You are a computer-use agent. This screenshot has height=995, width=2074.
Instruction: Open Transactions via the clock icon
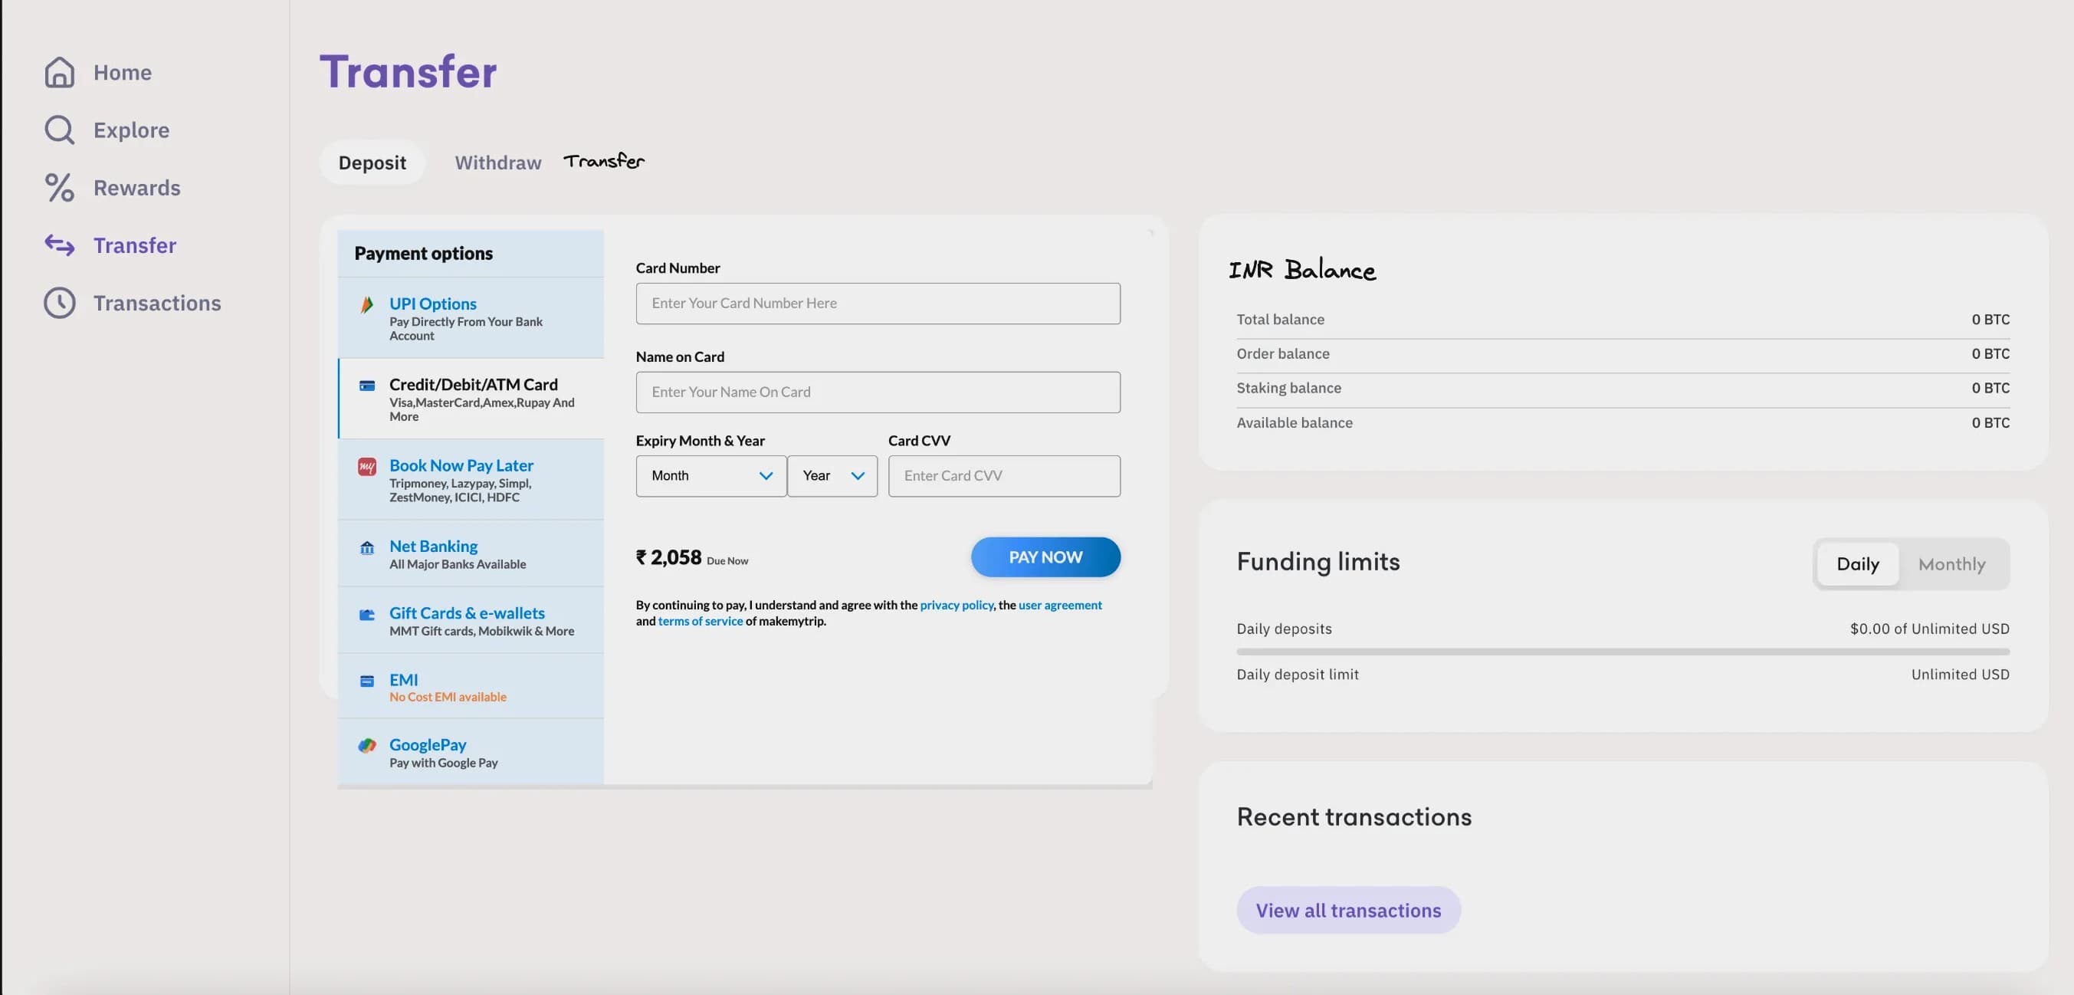click(x=60, y=303)
